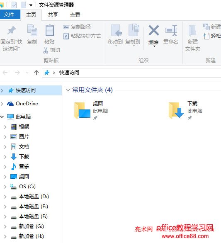The height and width of the screenshot is (243, 221).
Task: Click the Pin to Quick access icon
Action: coord(12,30)
